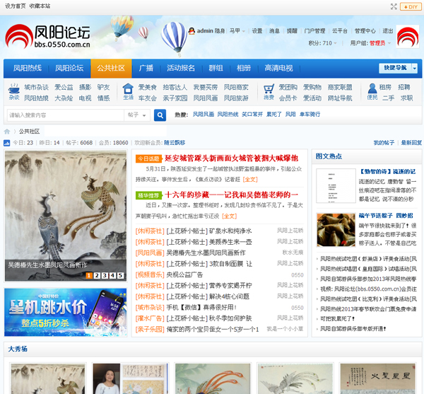Open the 相册 nav tab

244,68
